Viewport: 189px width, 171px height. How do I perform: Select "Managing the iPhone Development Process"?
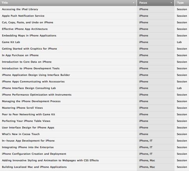click(31, 101)
